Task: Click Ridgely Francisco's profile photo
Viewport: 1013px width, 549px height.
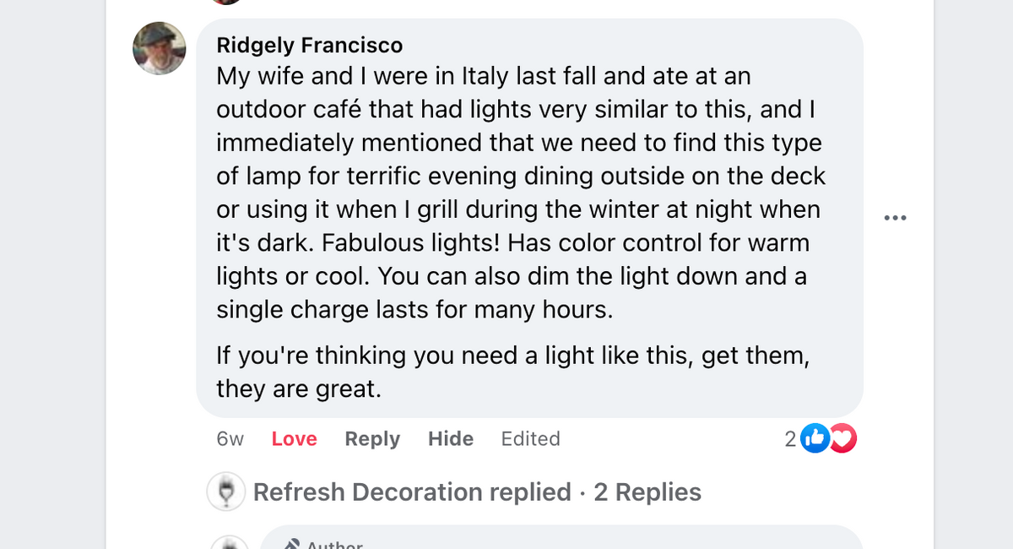Action: 159,48
